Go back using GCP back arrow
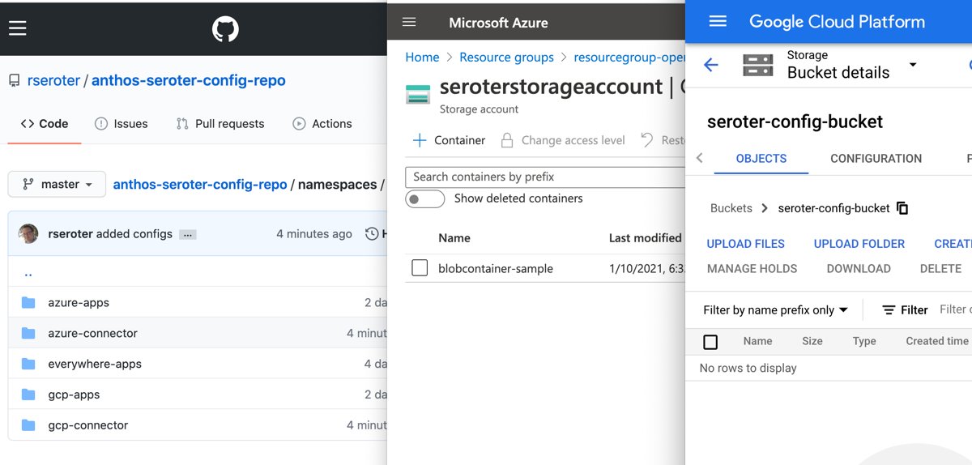This screenshot has width=972, height=465. 711,65
